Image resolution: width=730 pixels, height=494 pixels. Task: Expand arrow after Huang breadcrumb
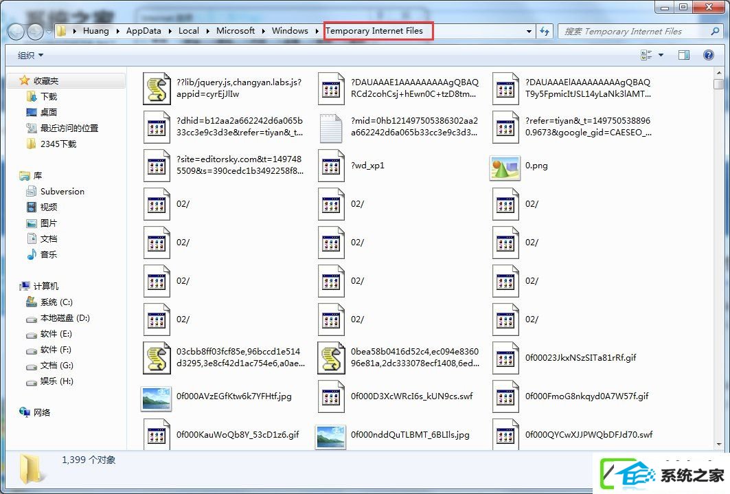pos(117,31)
